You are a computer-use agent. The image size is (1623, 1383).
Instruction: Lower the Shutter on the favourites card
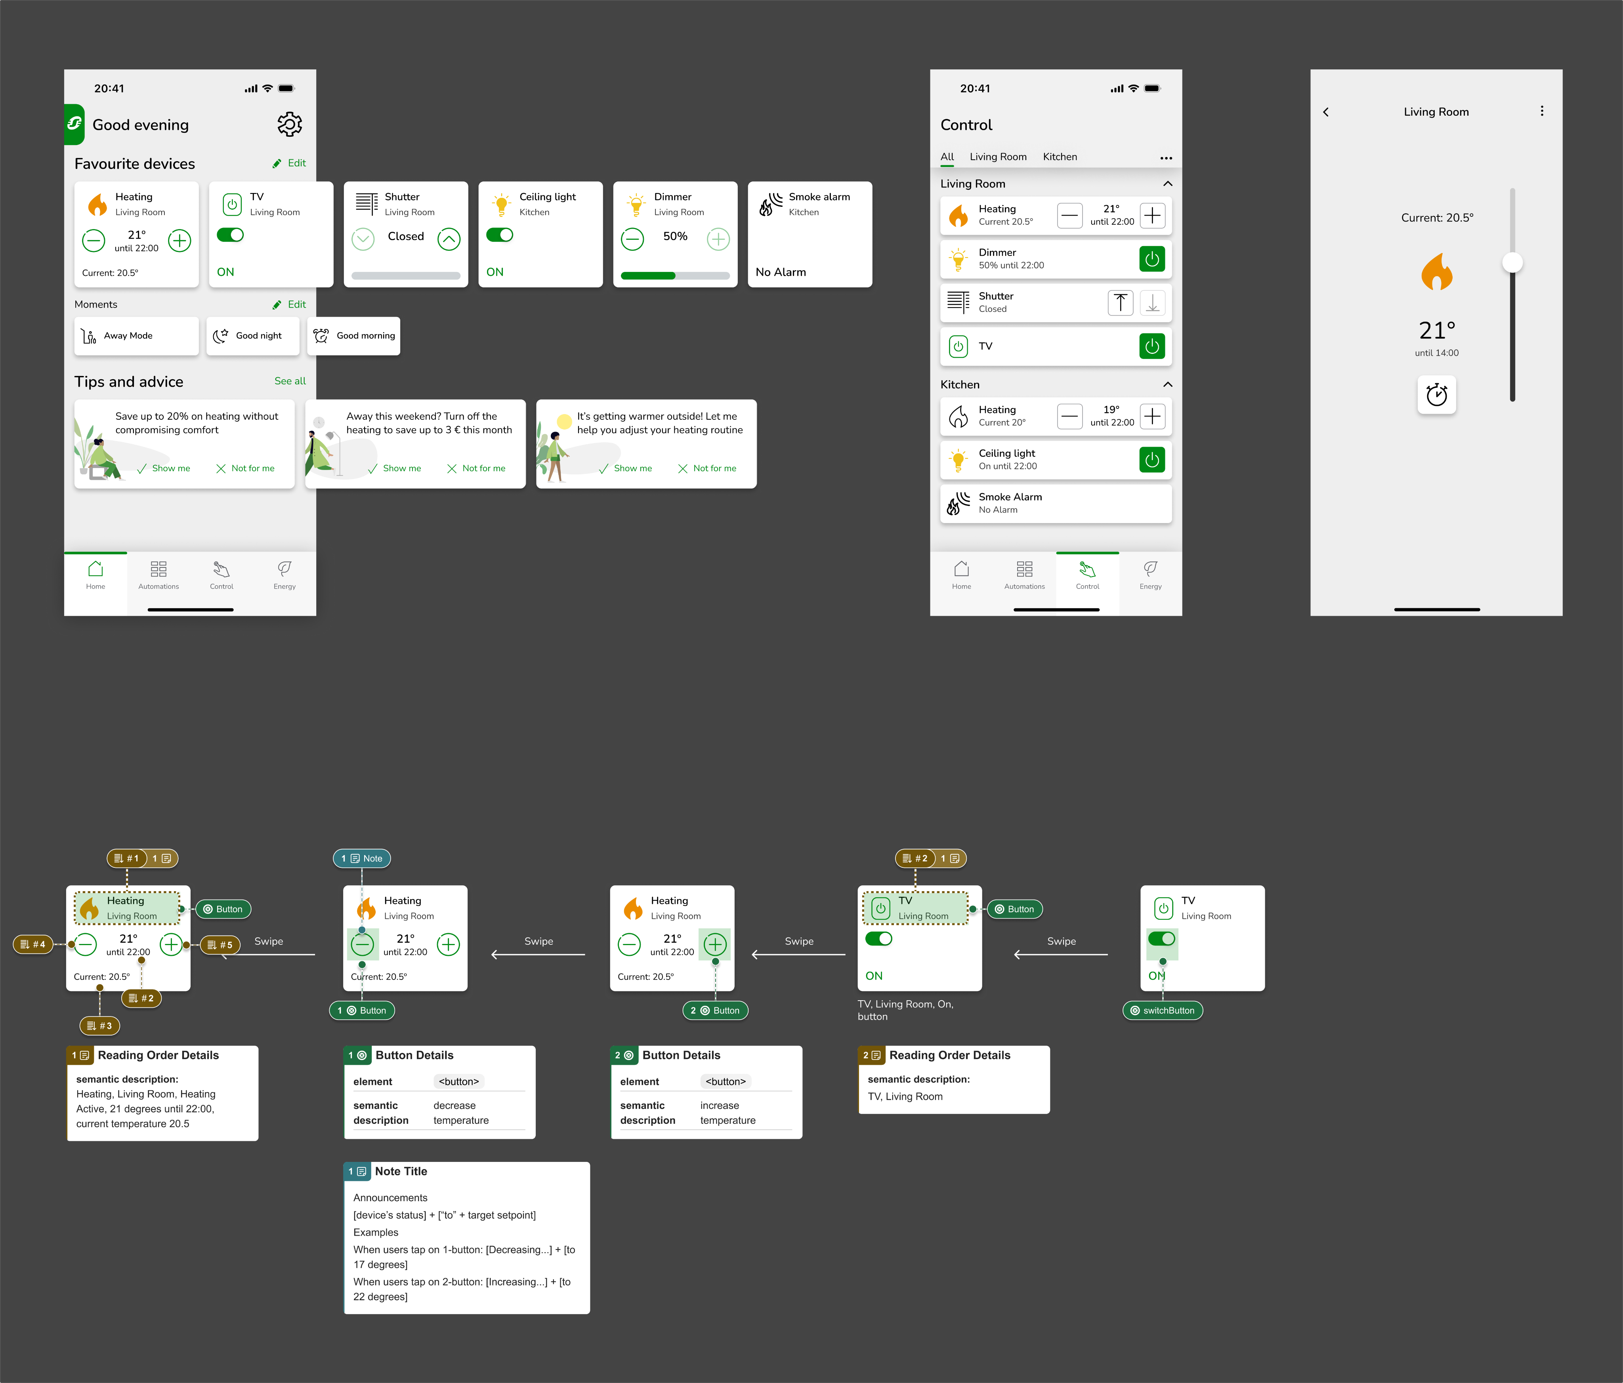pyautogui.click(x=363, y=239)
